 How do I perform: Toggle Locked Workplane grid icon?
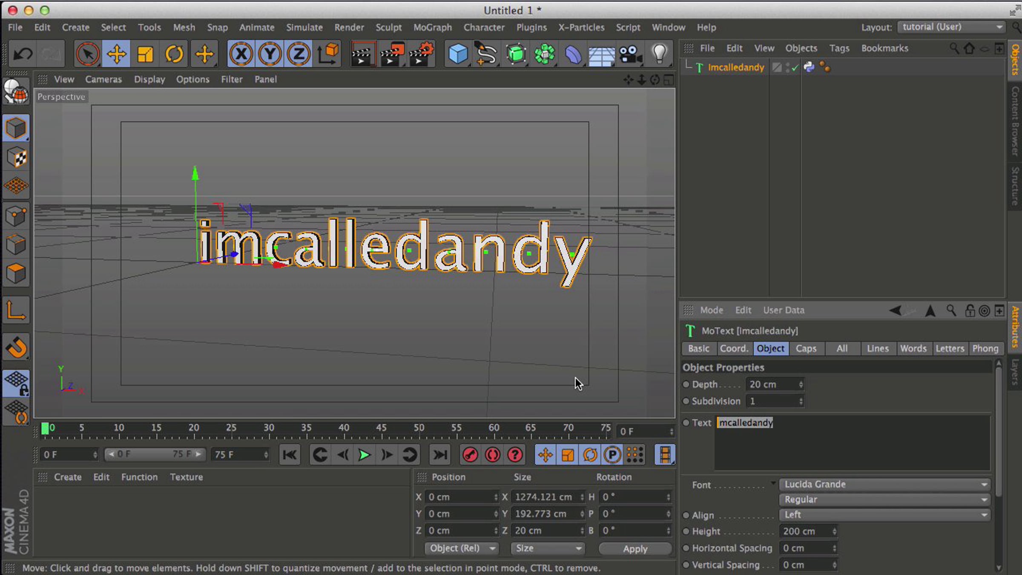(16, 383)
